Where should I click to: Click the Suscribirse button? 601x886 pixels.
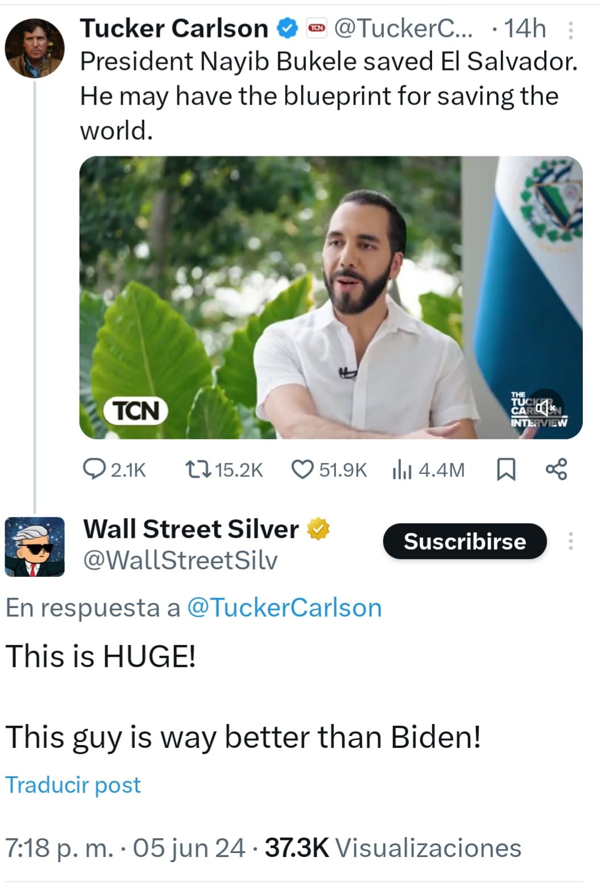pyautogui.click(x=465, y=541)
